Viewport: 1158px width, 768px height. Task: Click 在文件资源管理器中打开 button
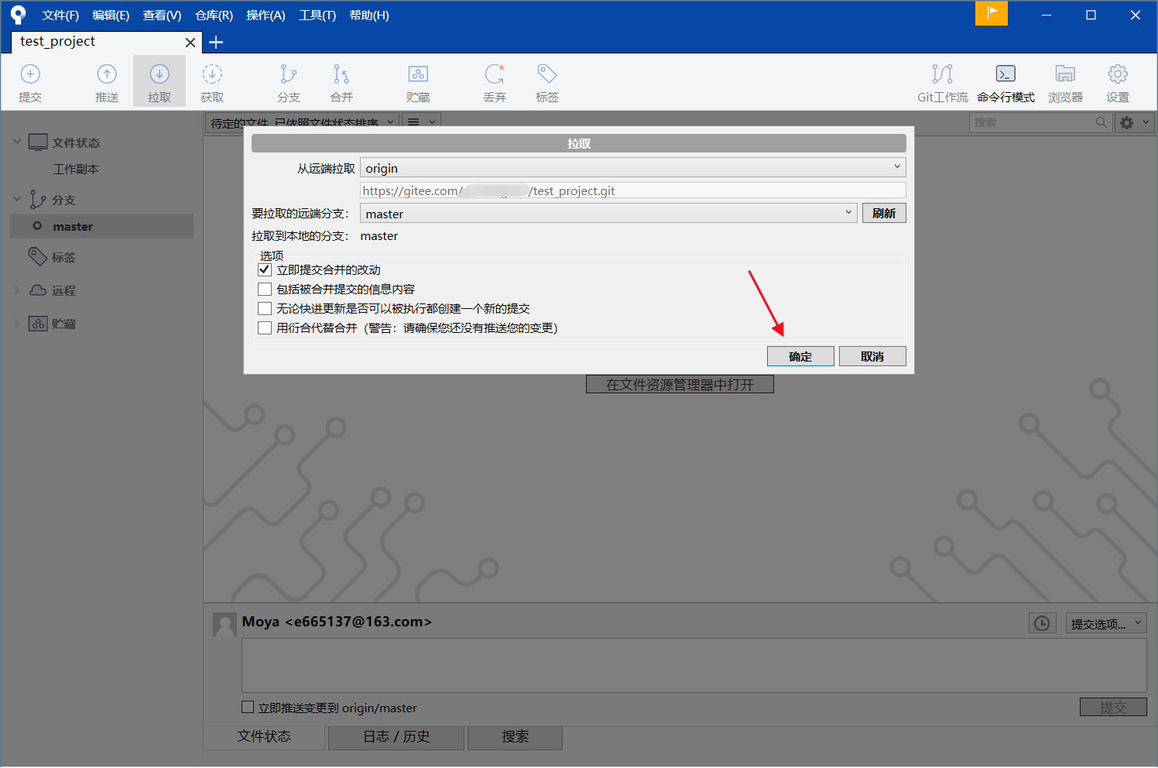(680, 385)
